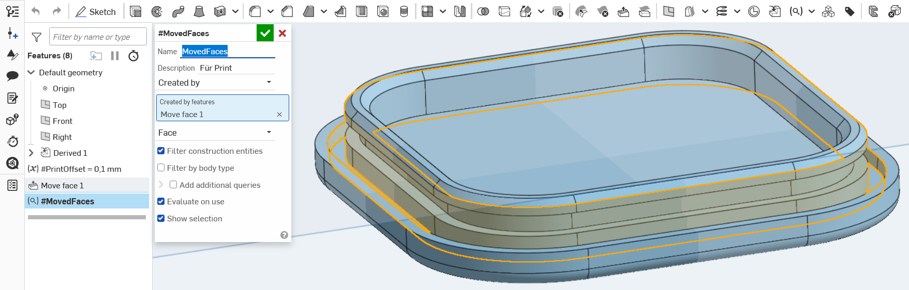Select the Derived tool in toolbar
The height and width of the screenshot is (290, 909).
click(775, 11)
